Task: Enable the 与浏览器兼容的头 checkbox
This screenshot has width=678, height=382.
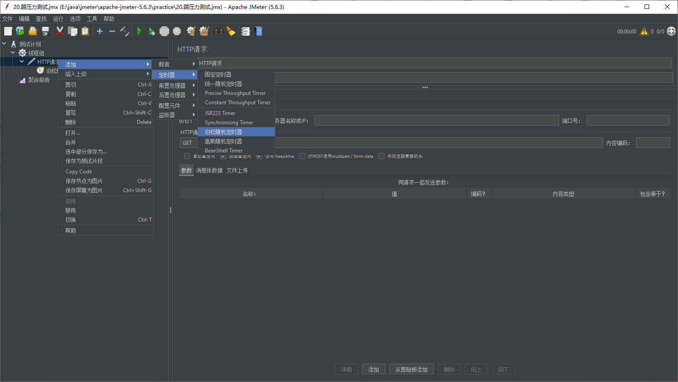Action: point(381,156)
